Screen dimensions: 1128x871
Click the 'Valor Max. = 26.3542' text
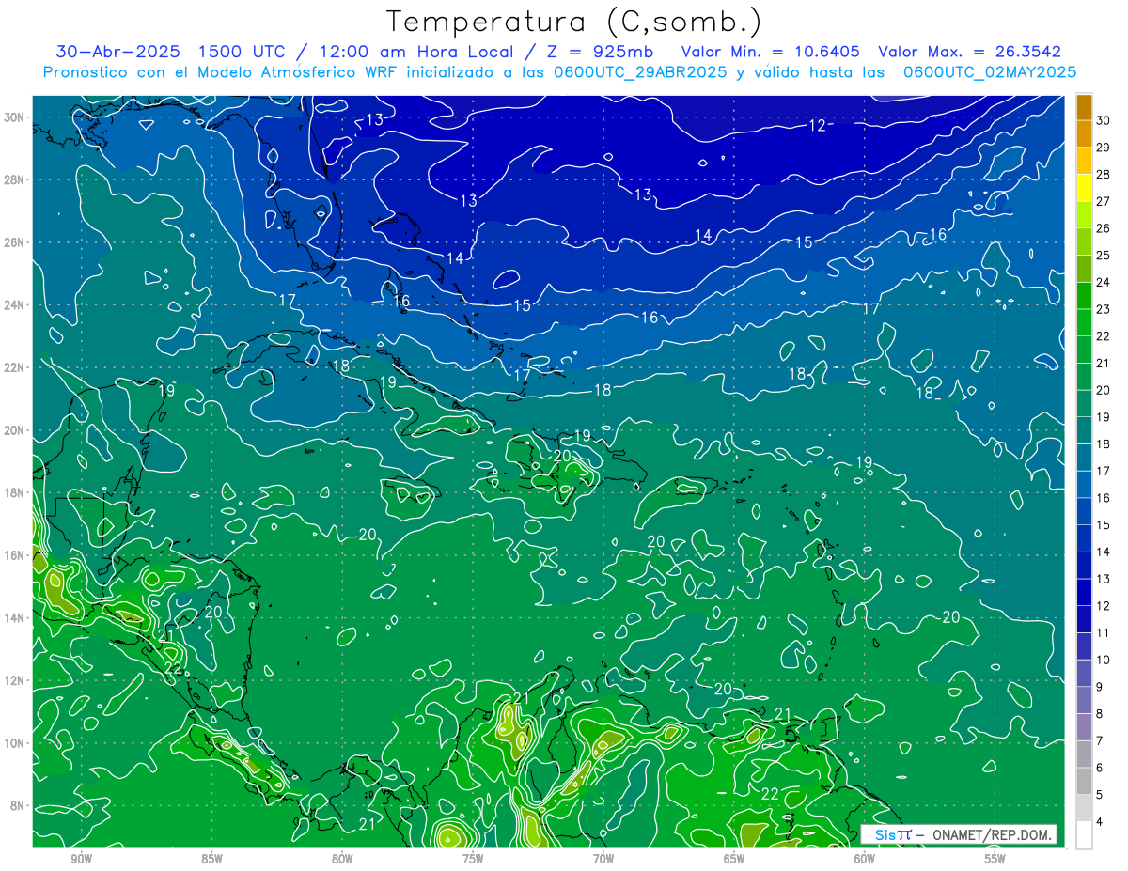point(970,52)
